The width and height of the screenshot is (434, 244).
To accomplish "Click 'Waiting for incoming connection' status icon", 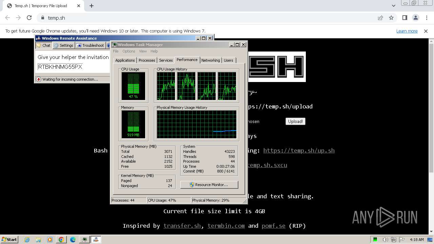I will click(x=39, y=79).
